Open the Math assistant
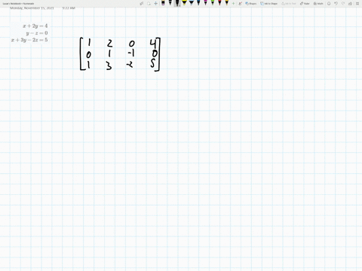362x271 pixels. (x=318, y=4)
